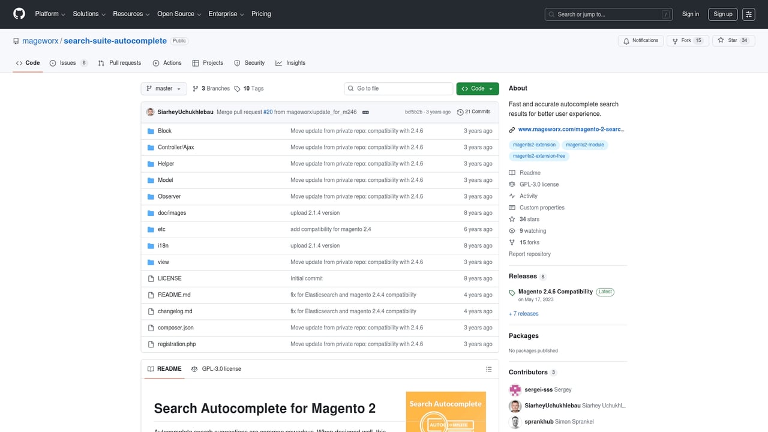Open the Insights graph tab icon
The image size is (768, 432).
(x=279, y=62)
